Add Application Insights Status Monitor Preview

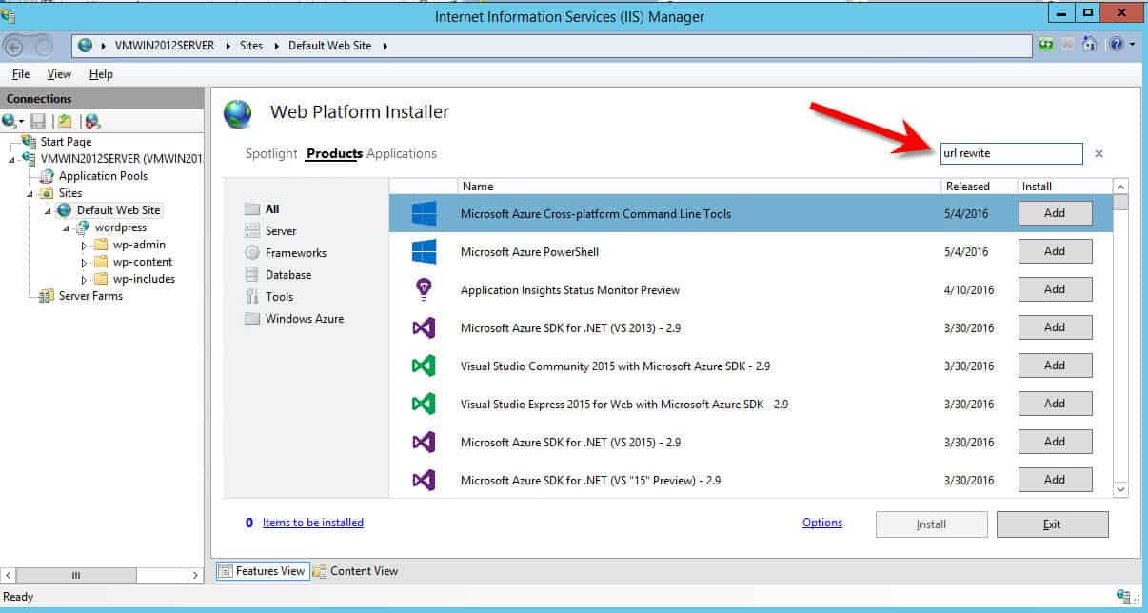click(1055, 289)
